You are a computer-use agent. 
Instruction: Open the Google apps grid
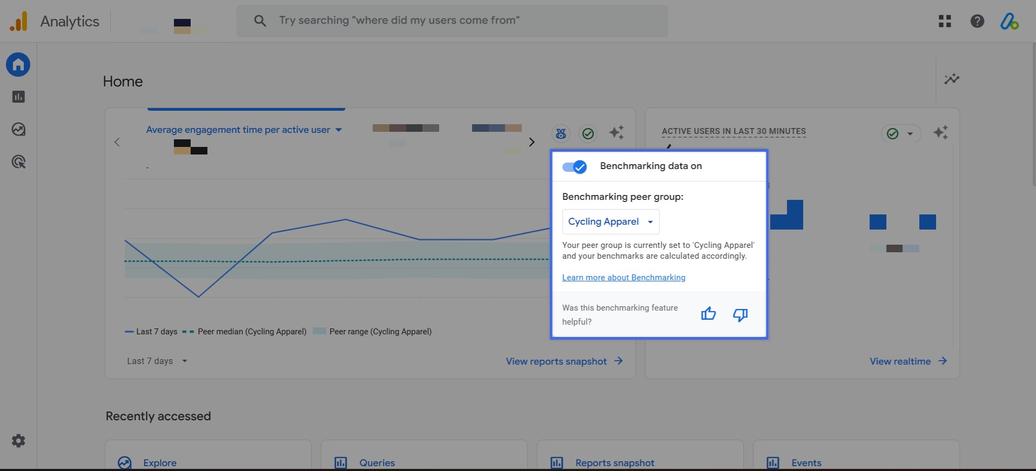point(945,21)
